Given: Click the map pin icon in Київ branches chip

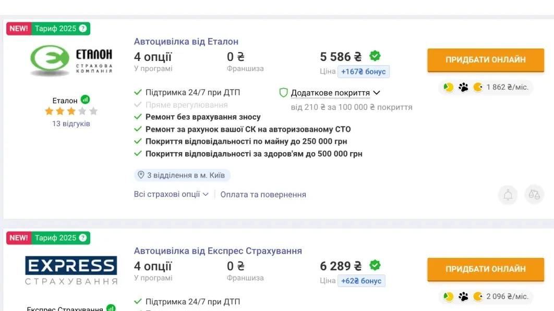Looking at the screenshot, I should click(x=141, y=175).
